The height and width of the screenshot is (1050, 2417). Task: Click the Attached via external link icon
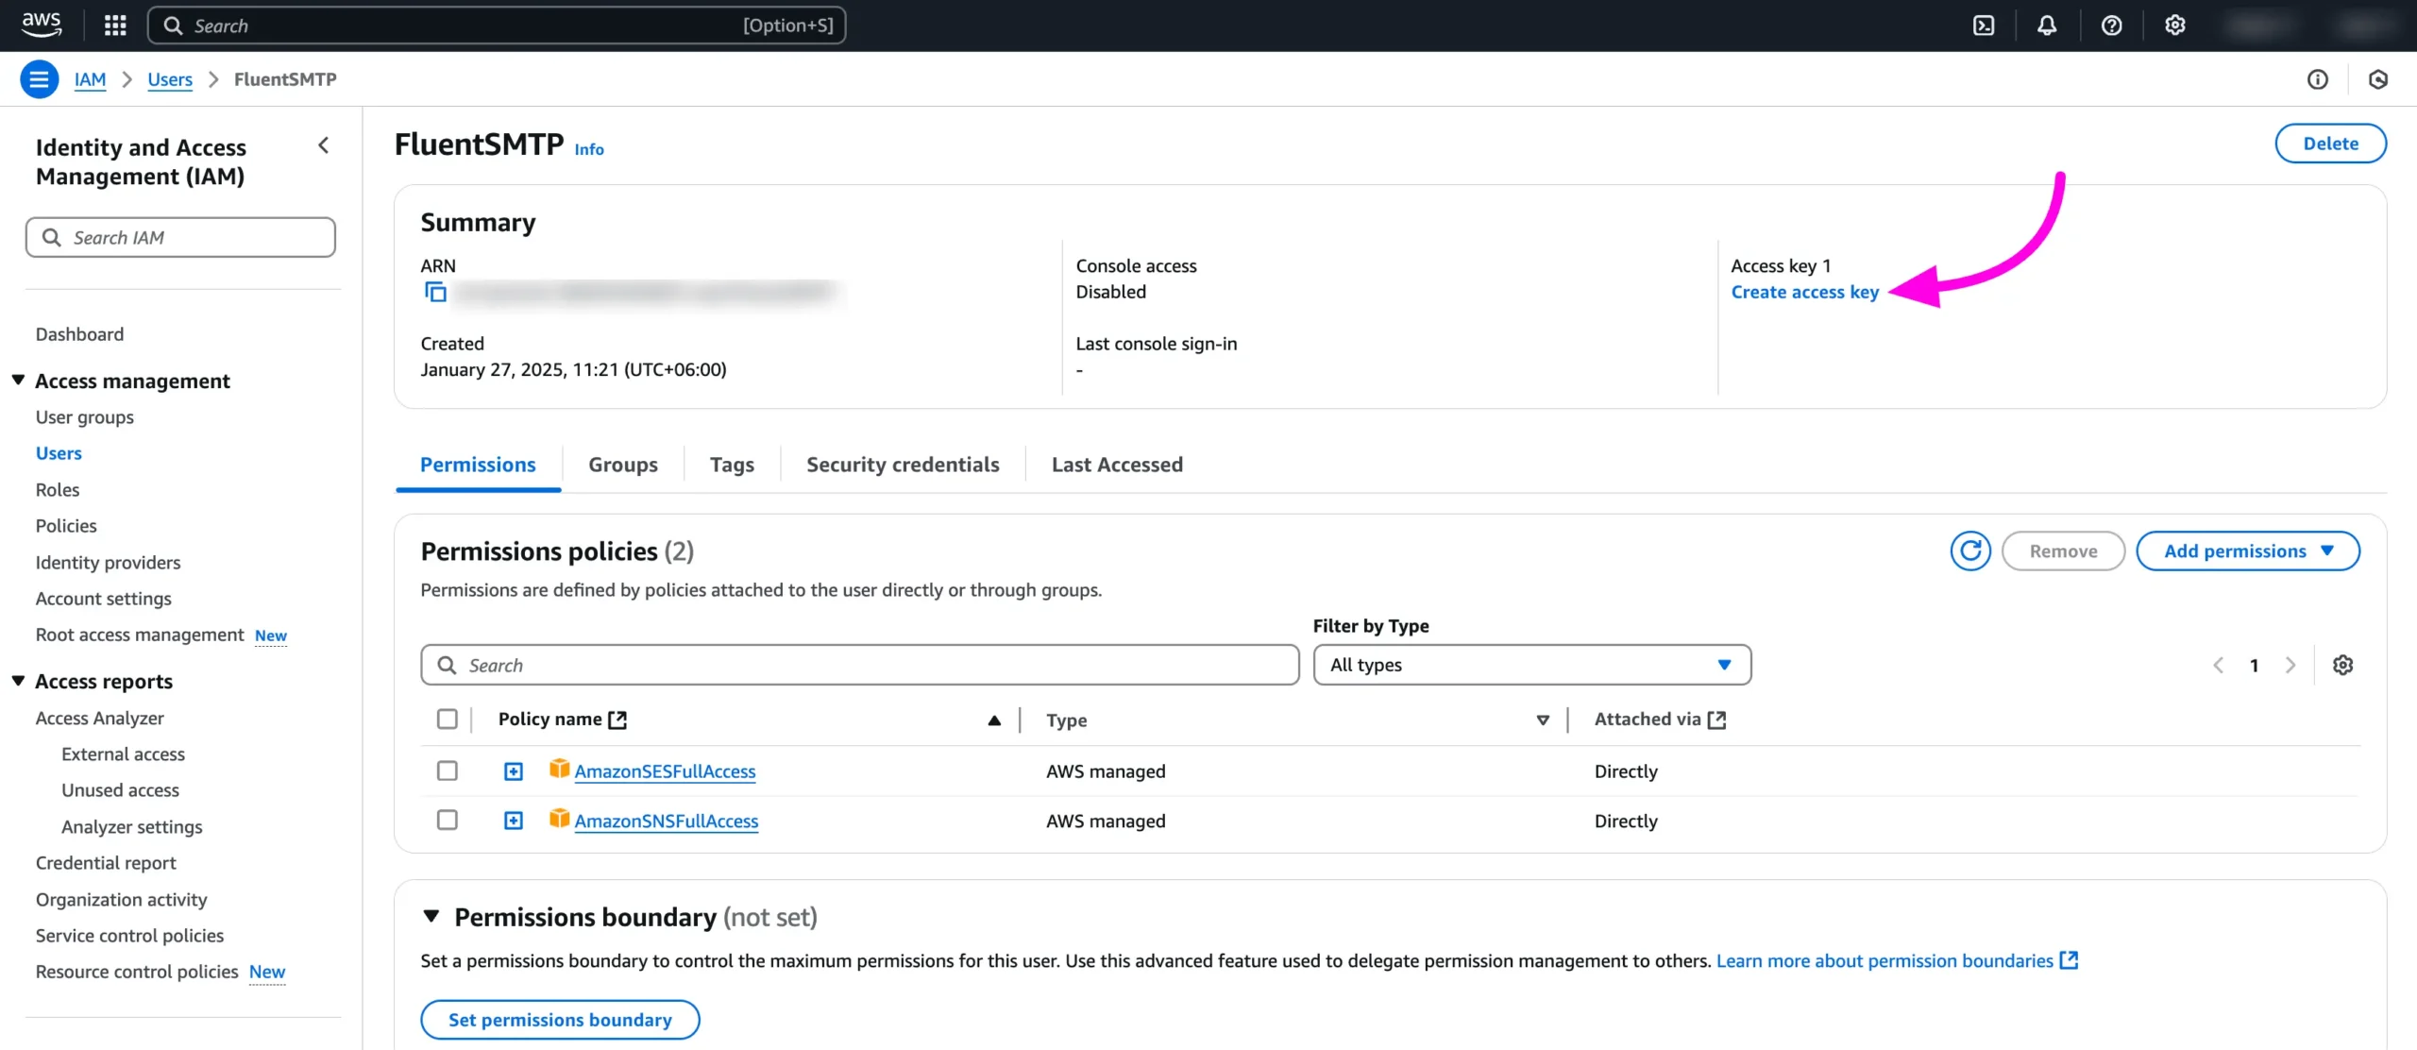coord(1716,720)
